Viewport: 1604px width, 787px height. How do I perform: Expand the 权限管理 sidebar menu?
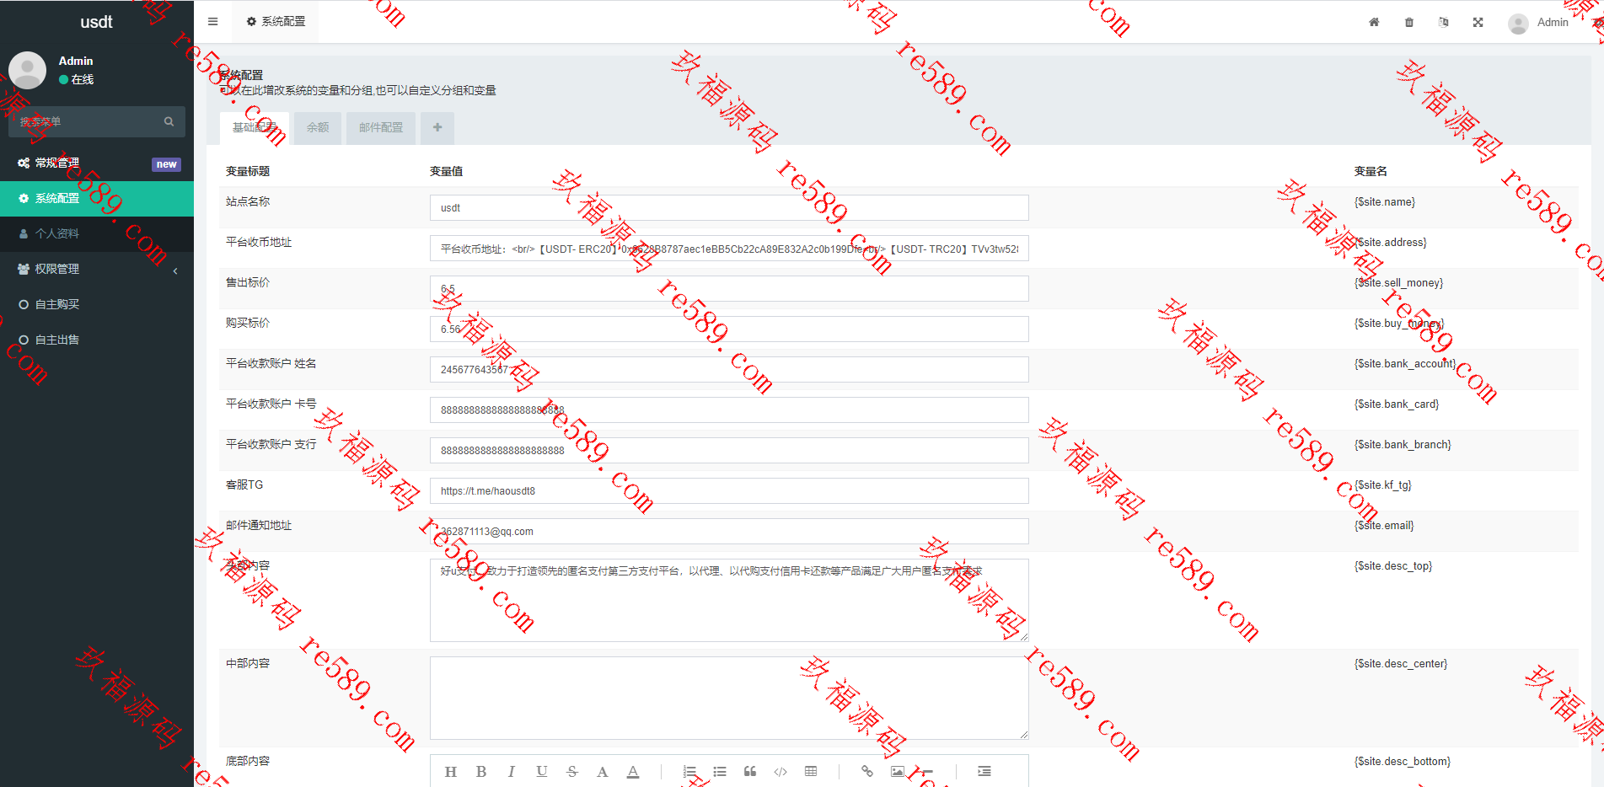click(x=97, y=269)
